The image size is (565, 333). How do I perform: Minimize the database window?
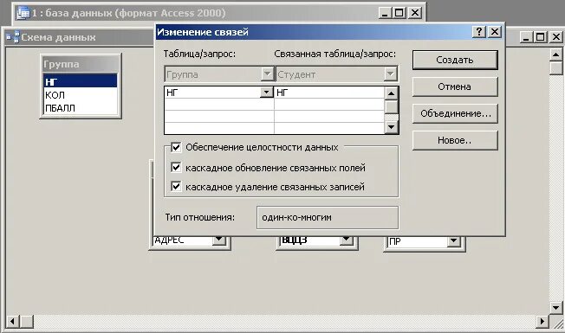(x=385, y=13)
